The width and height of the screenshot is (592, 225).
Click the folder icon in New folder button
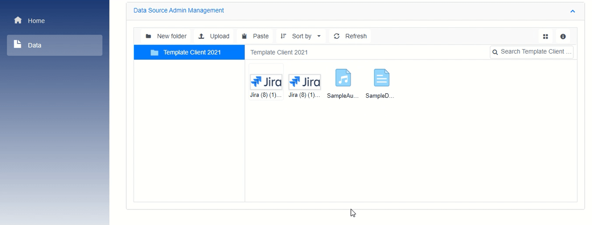point(148,36)
